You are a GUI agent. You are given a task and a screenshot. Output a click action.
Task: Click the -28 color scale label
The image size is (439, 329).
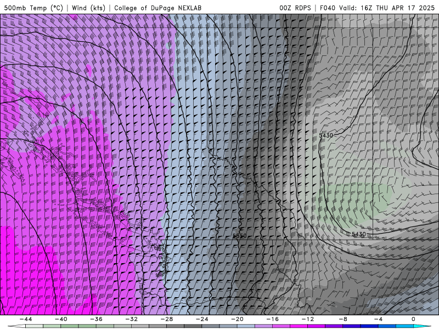(x=167, y=319)
